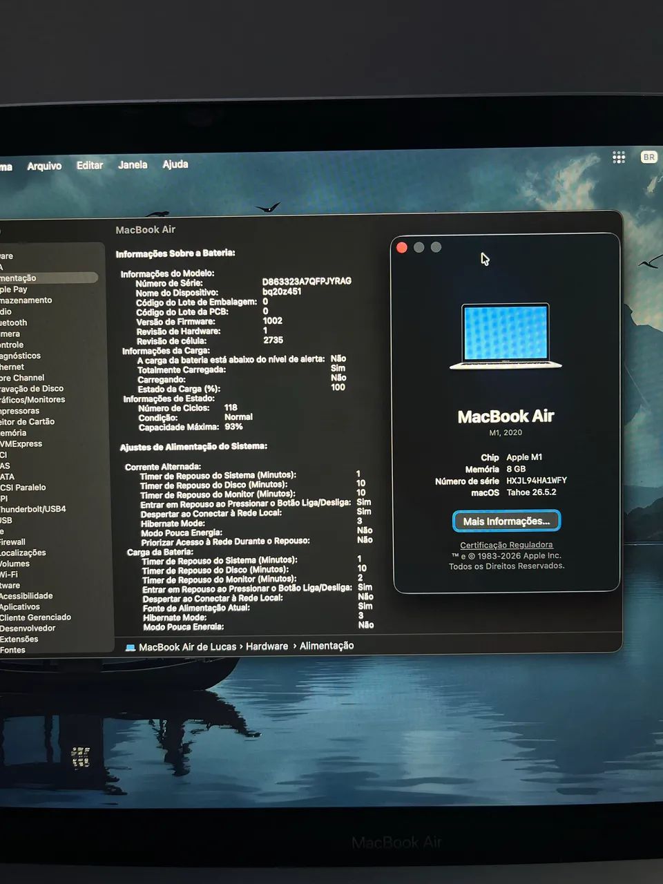This screenshot has height=884, width=663.
Task: Open the Certificação Reguladora link
Action: click(x=506, y=545)
